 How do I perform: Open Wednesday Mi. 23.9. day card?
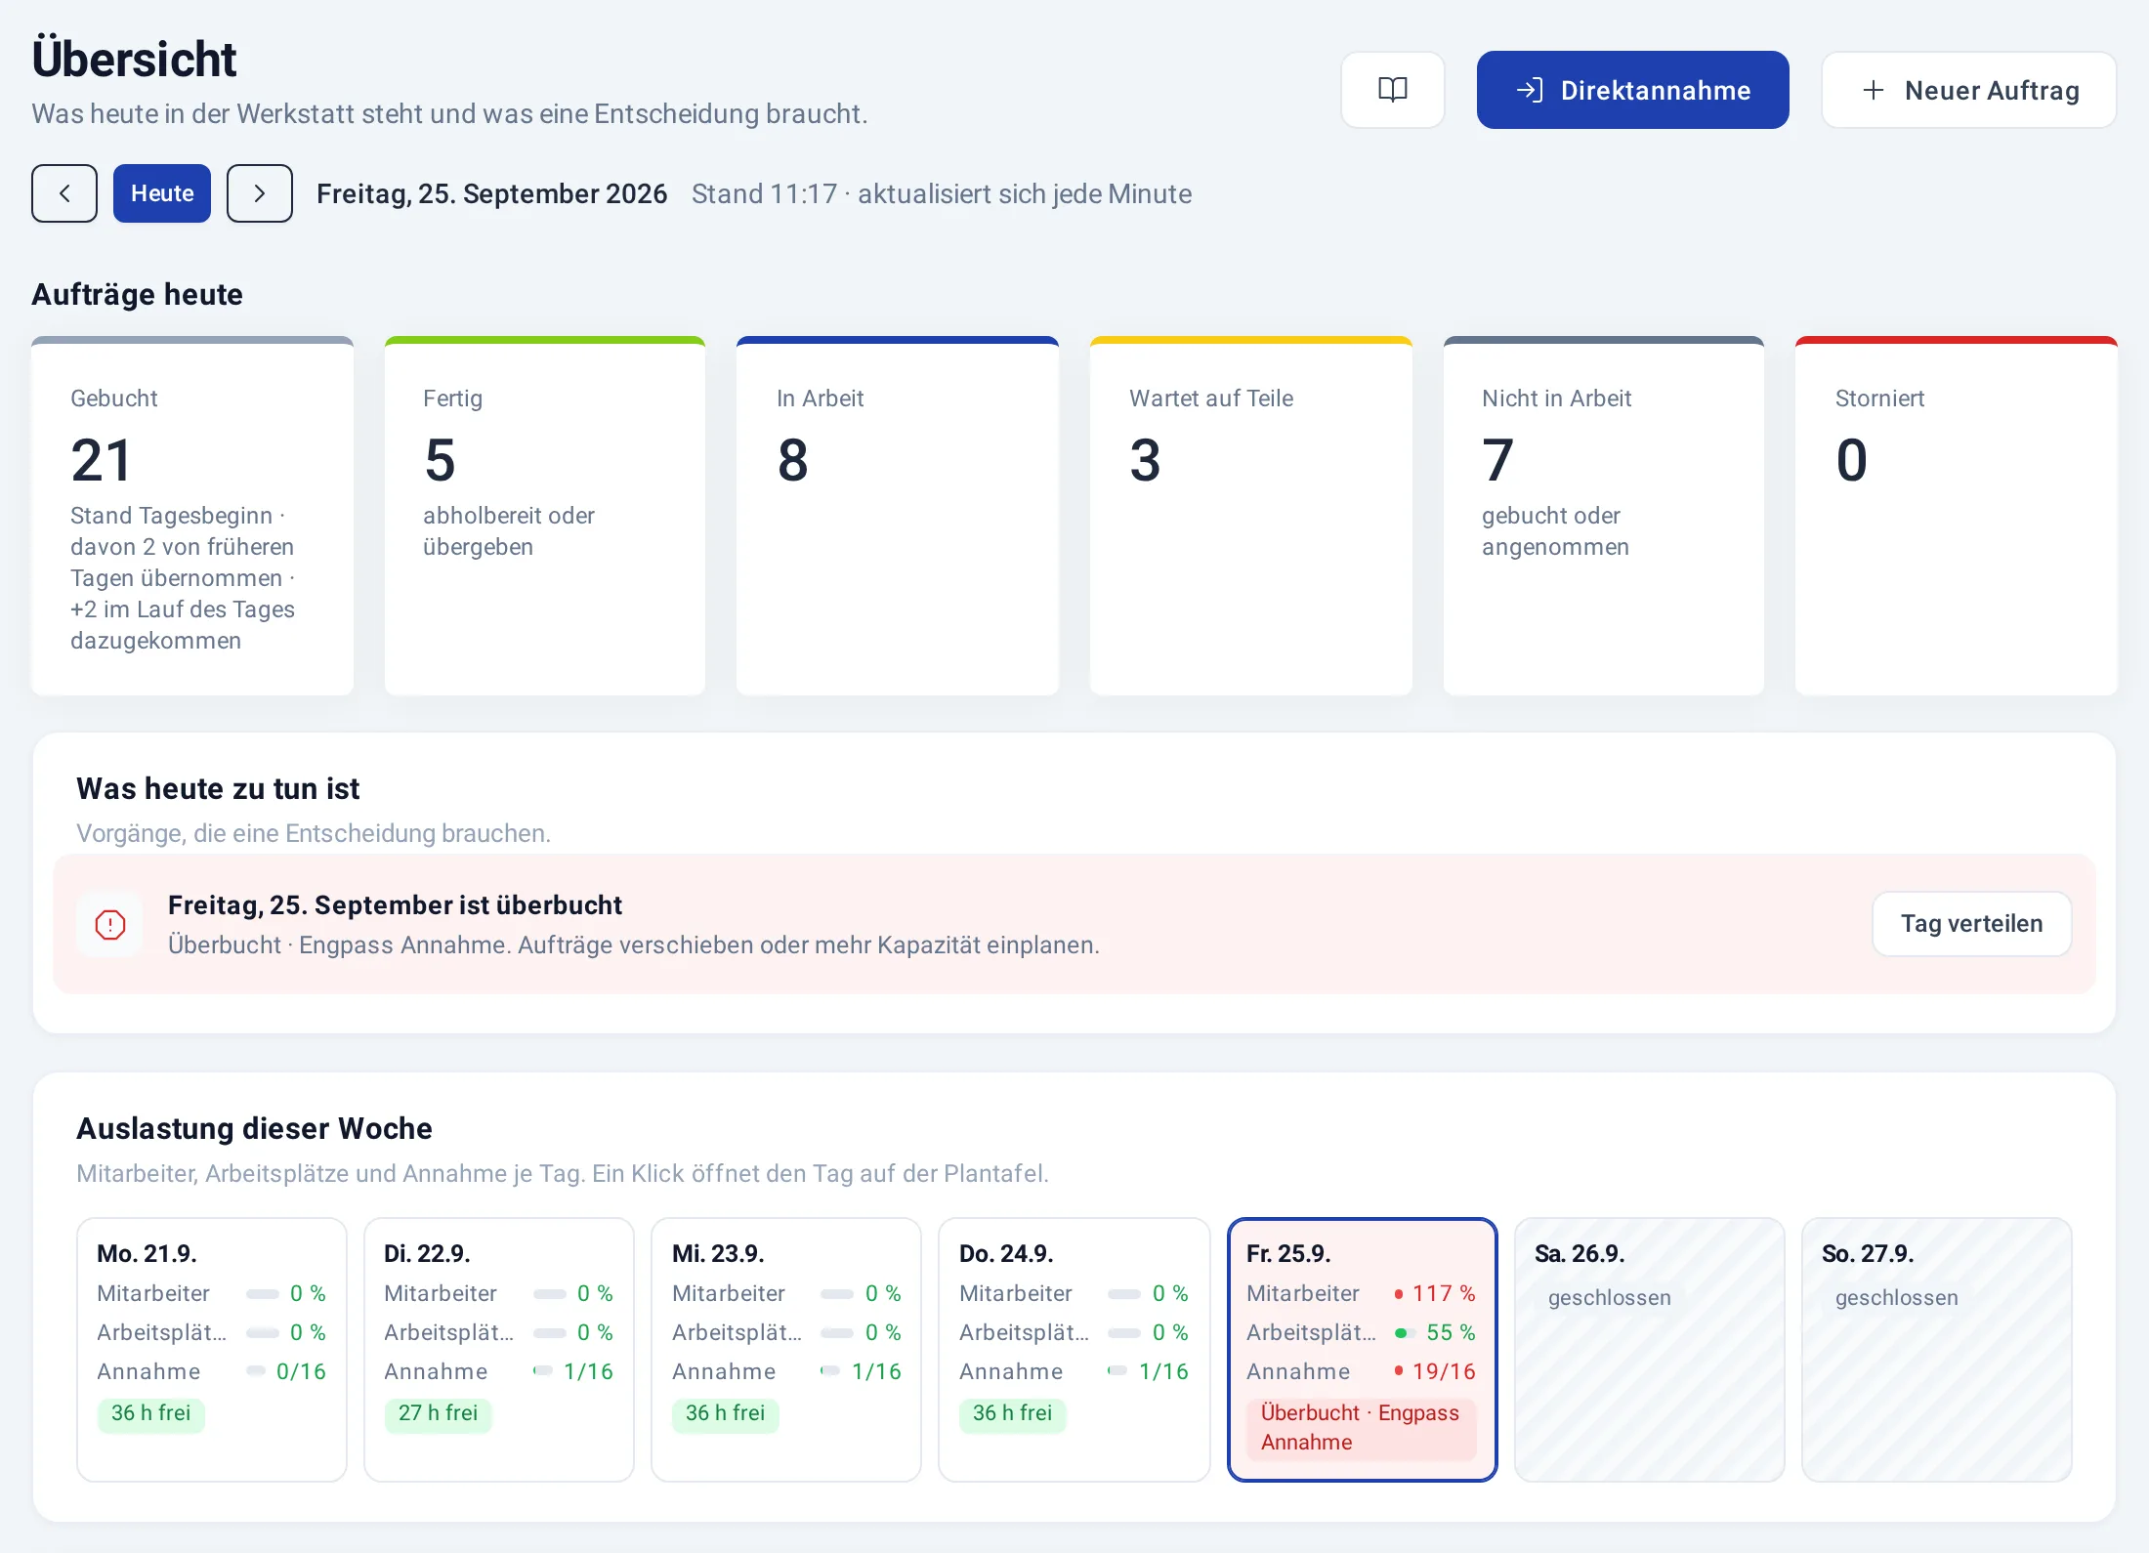786,1350
